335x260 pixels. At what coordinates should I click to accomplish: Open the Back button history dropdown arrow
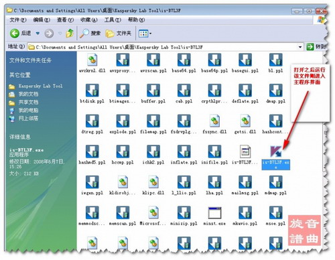(x=38, y=34)
